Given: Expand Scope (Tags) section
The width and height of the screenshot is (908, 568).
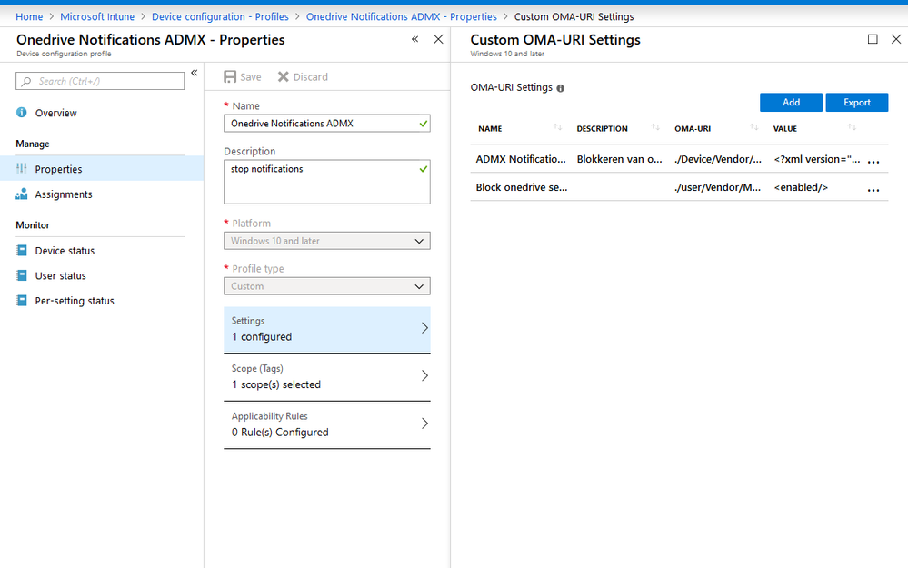Looking at the screenshot, I should pyautogui.click(x=327, y=377).
